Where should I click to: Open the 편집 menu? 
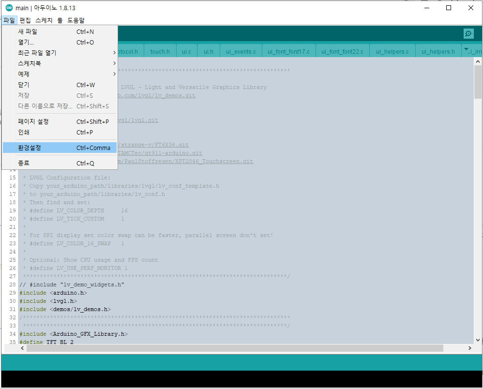(x=25, y=20)
